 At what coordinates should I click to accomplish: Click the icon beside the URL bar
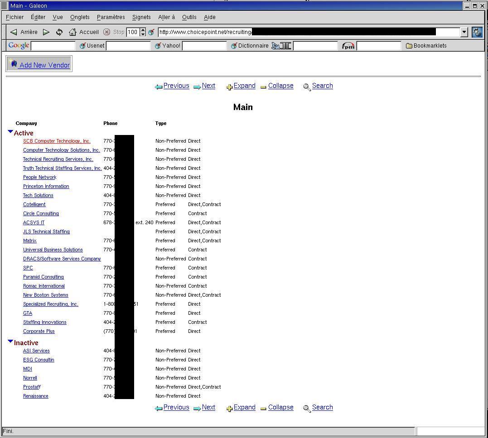(x=151, y=32)
